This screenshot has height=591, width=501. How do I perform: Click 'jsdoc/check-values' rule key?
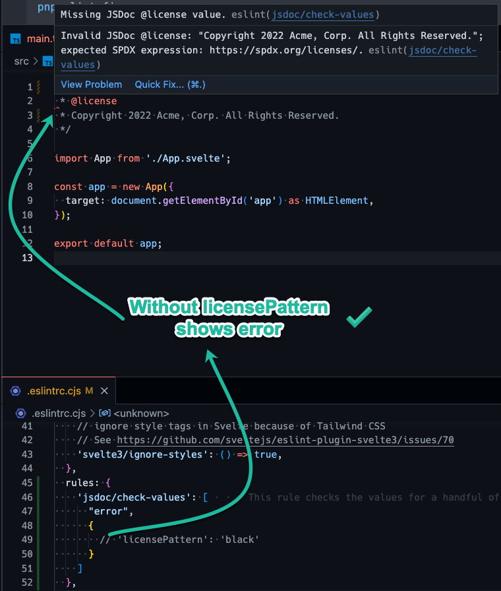(x=134, y=497)
